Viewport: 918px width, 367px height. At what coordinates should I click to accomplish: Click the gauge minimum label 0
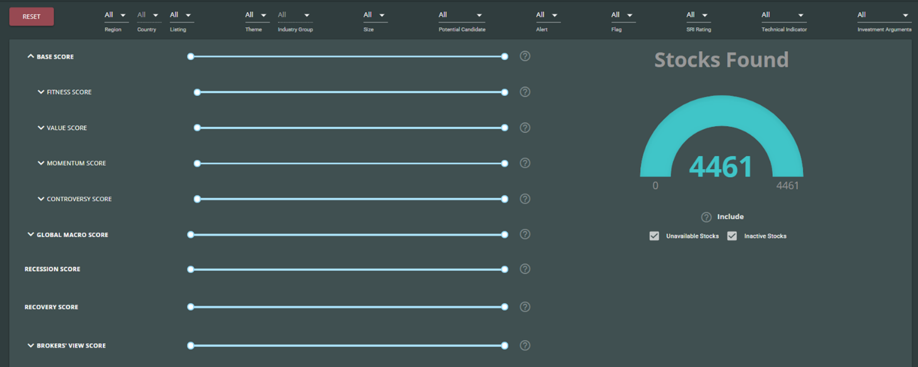pyautogui.click(x=655, y=186)
